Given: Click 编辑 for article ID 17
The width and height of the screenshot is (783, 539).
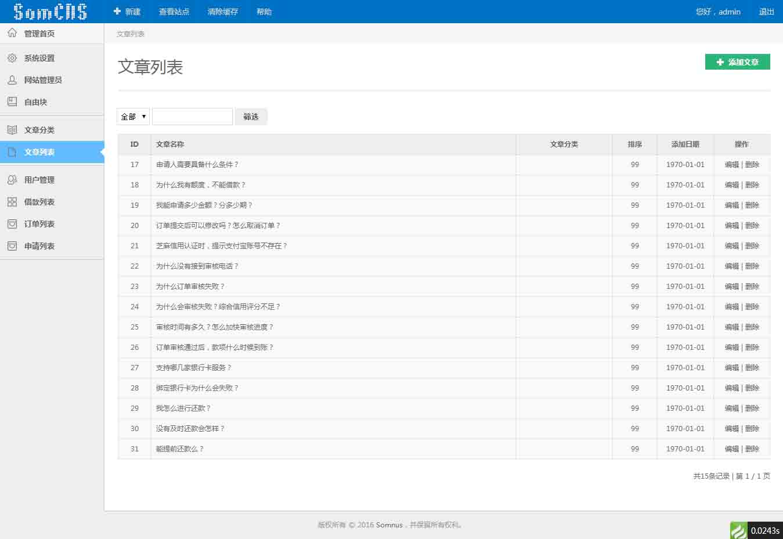Looking at the screenshot, I should [x=731, y=165].
